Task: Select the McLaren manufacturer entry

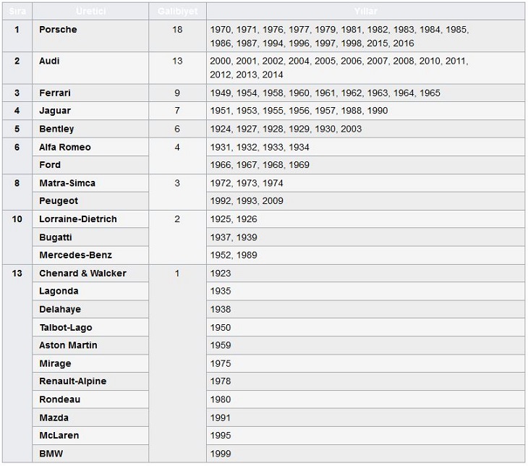Action: click(x=59, y=436)
